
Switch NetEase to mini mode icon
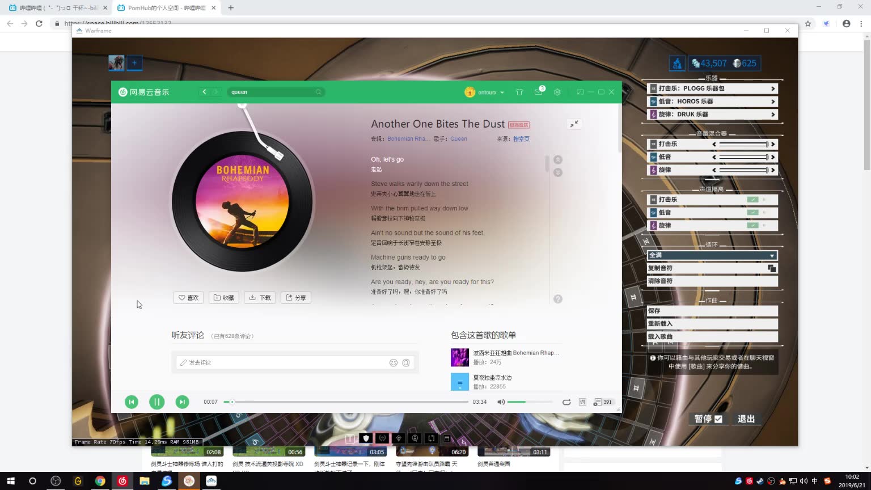pos(580,92)
